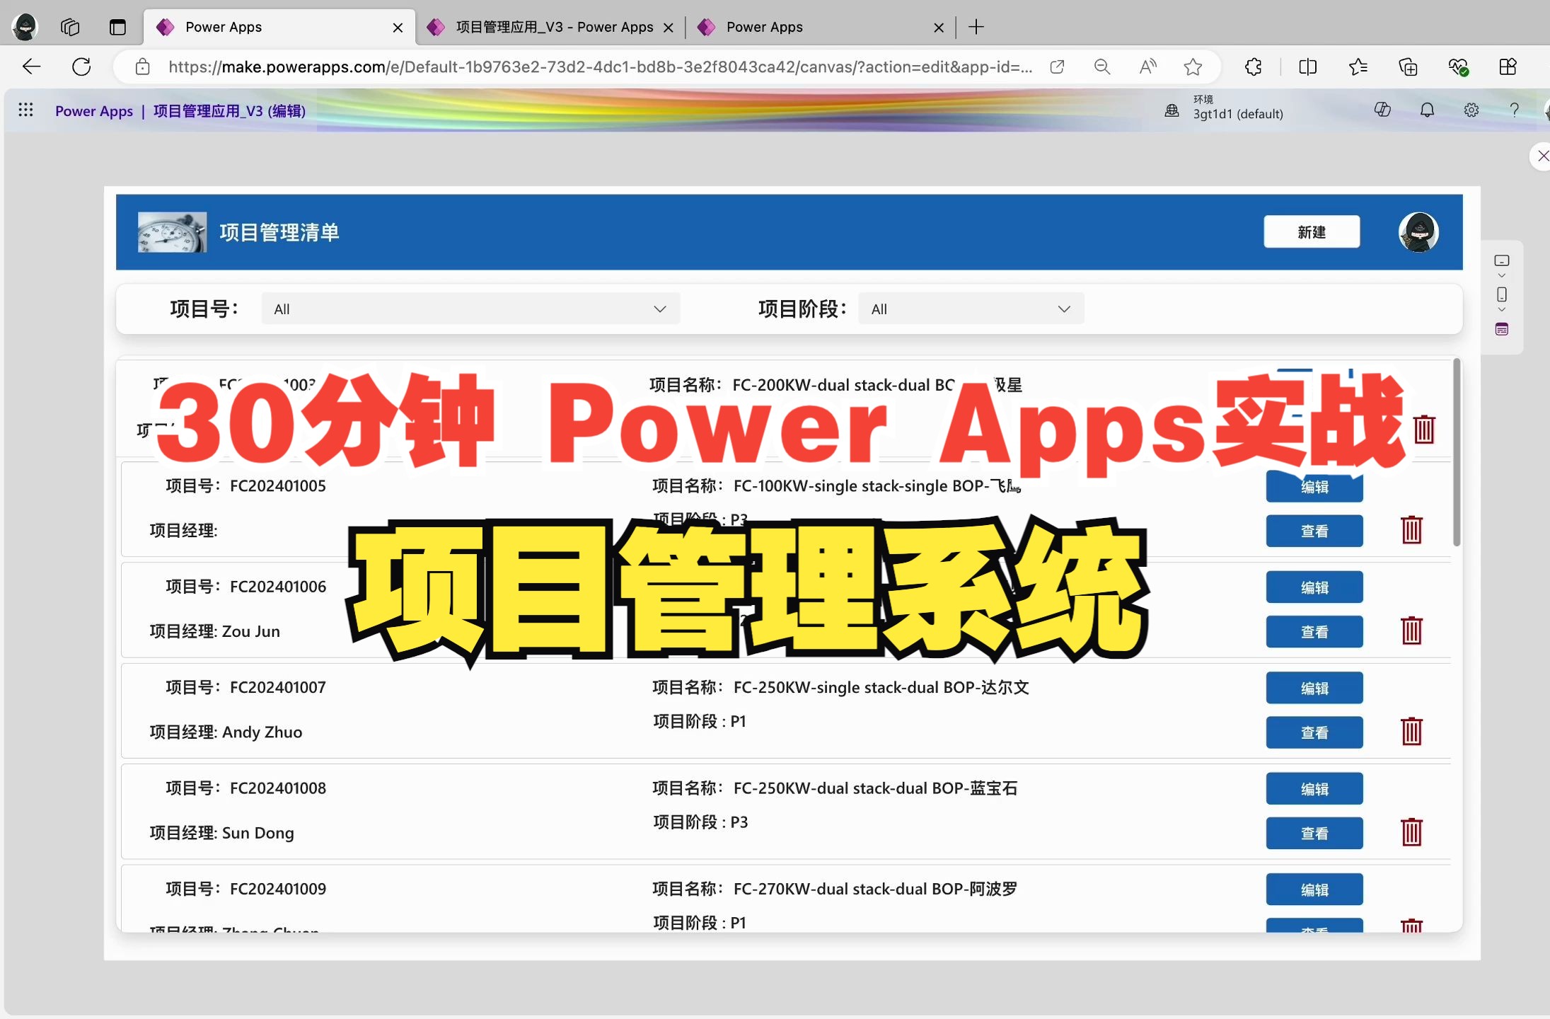Delete project FC202401005 with trash icon

tap(1411, 529)
